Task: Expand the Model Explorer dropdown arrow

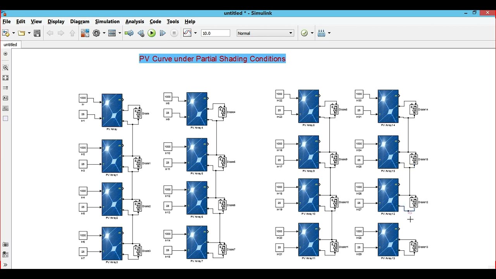Action: coord(120,33)
